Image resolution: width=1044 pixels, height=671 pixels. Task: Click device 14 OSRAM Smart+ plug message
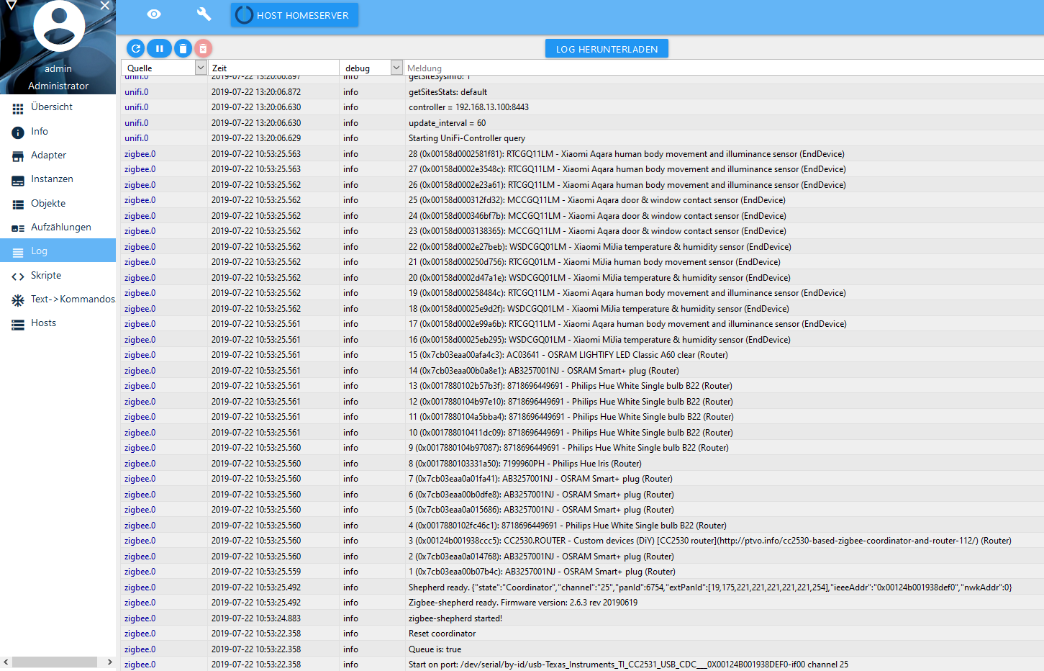[x=544, y=371]
